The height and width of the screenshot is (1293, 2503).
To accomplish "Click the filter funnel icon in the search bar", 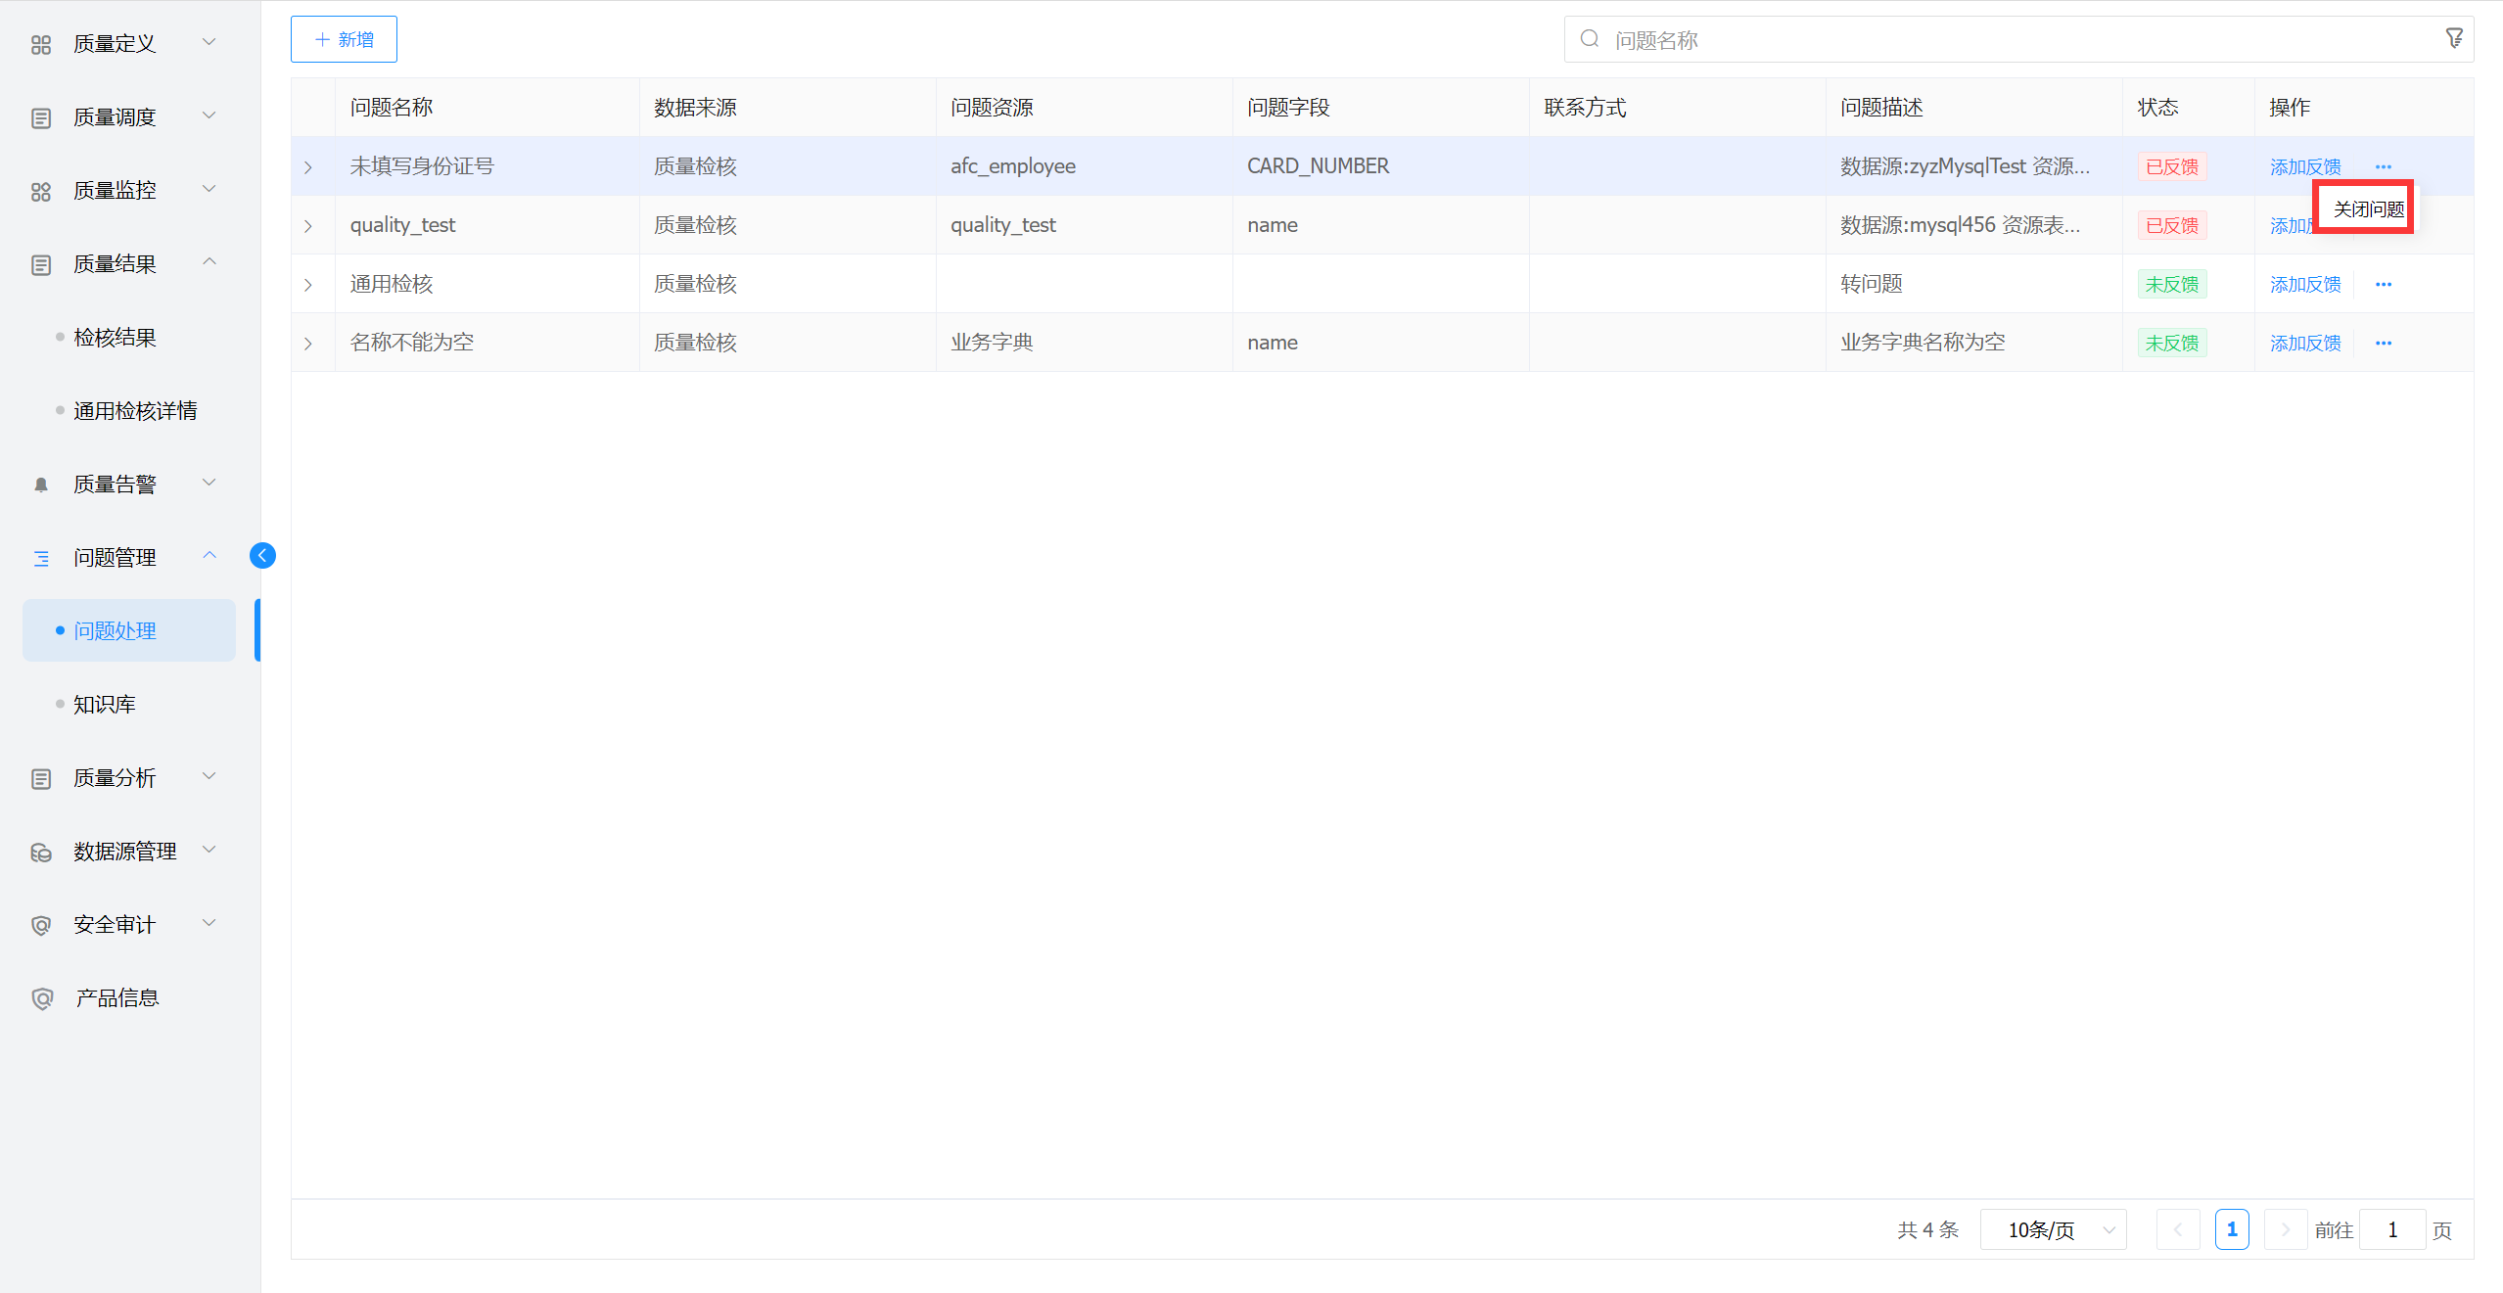I will click(2453, 38).
